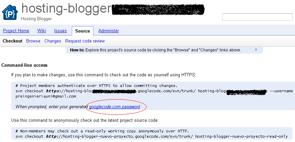Click the Command-line access heading
This screenshot has height=142, width=295.
(x=25, y=65)
